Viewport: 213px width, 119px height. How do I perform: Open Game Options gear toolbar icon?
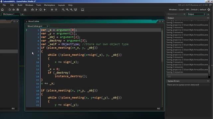[x=52, y=10]
